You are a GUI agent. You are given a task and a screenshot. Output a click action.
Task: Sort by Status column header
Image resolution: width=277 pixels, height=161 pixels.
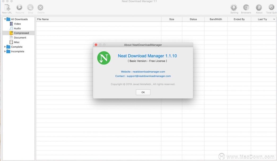(193, 19)
